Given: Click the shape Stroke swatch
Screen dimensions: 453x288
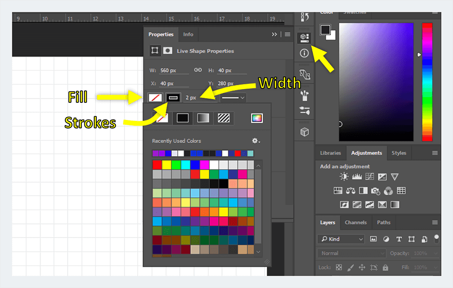Looking at the screenshot, I should [173, 98].
